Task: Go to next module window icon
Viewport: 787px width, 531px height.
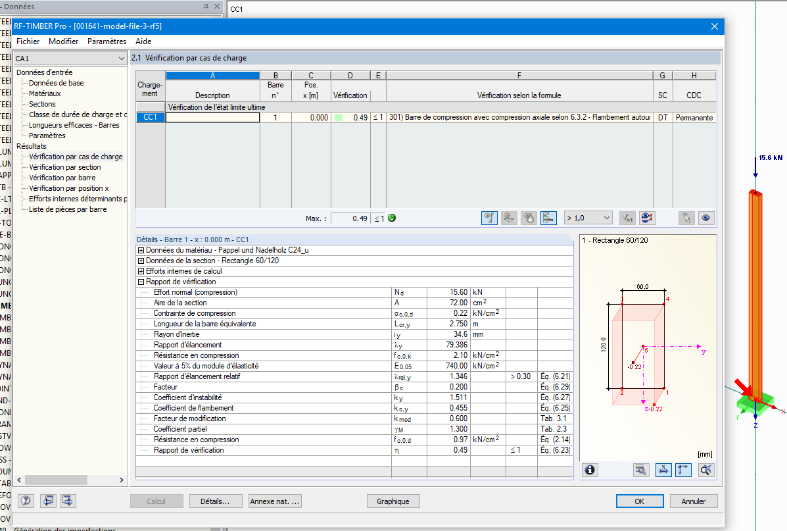Action: point(68,501)
